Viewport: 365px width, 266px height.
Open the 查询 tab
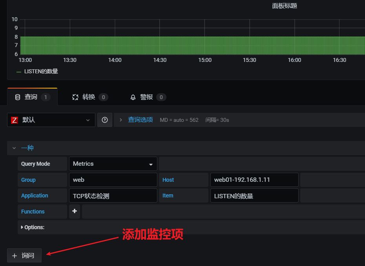(32, 97)
